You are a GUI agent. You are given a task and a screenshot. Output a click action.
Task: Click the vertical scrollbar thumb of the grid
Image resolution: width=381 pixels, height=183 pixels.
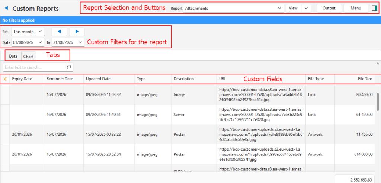378,101
